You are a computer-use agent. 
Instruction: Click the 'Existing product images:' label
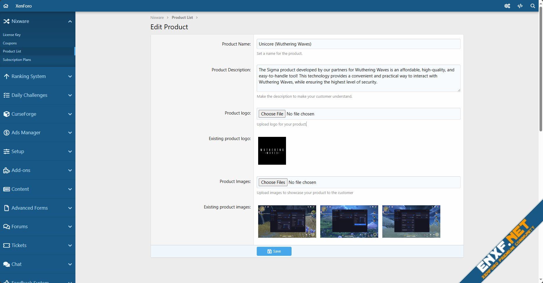227,207
